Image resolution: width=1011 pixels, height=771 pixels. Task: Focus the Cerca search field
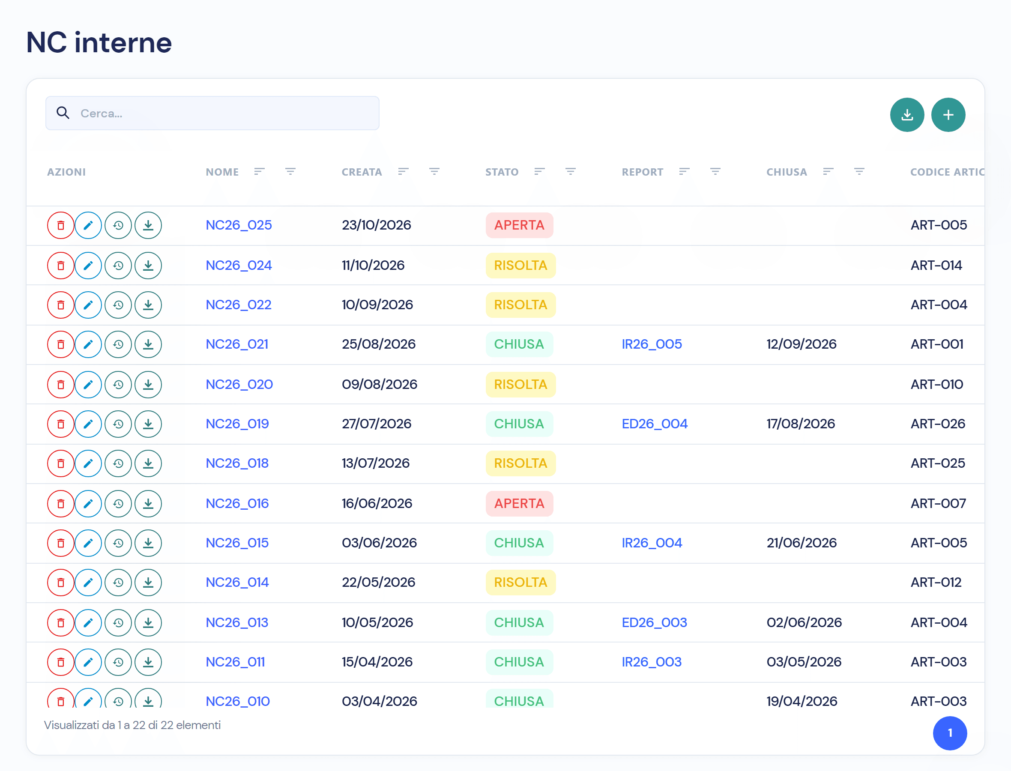212,114
